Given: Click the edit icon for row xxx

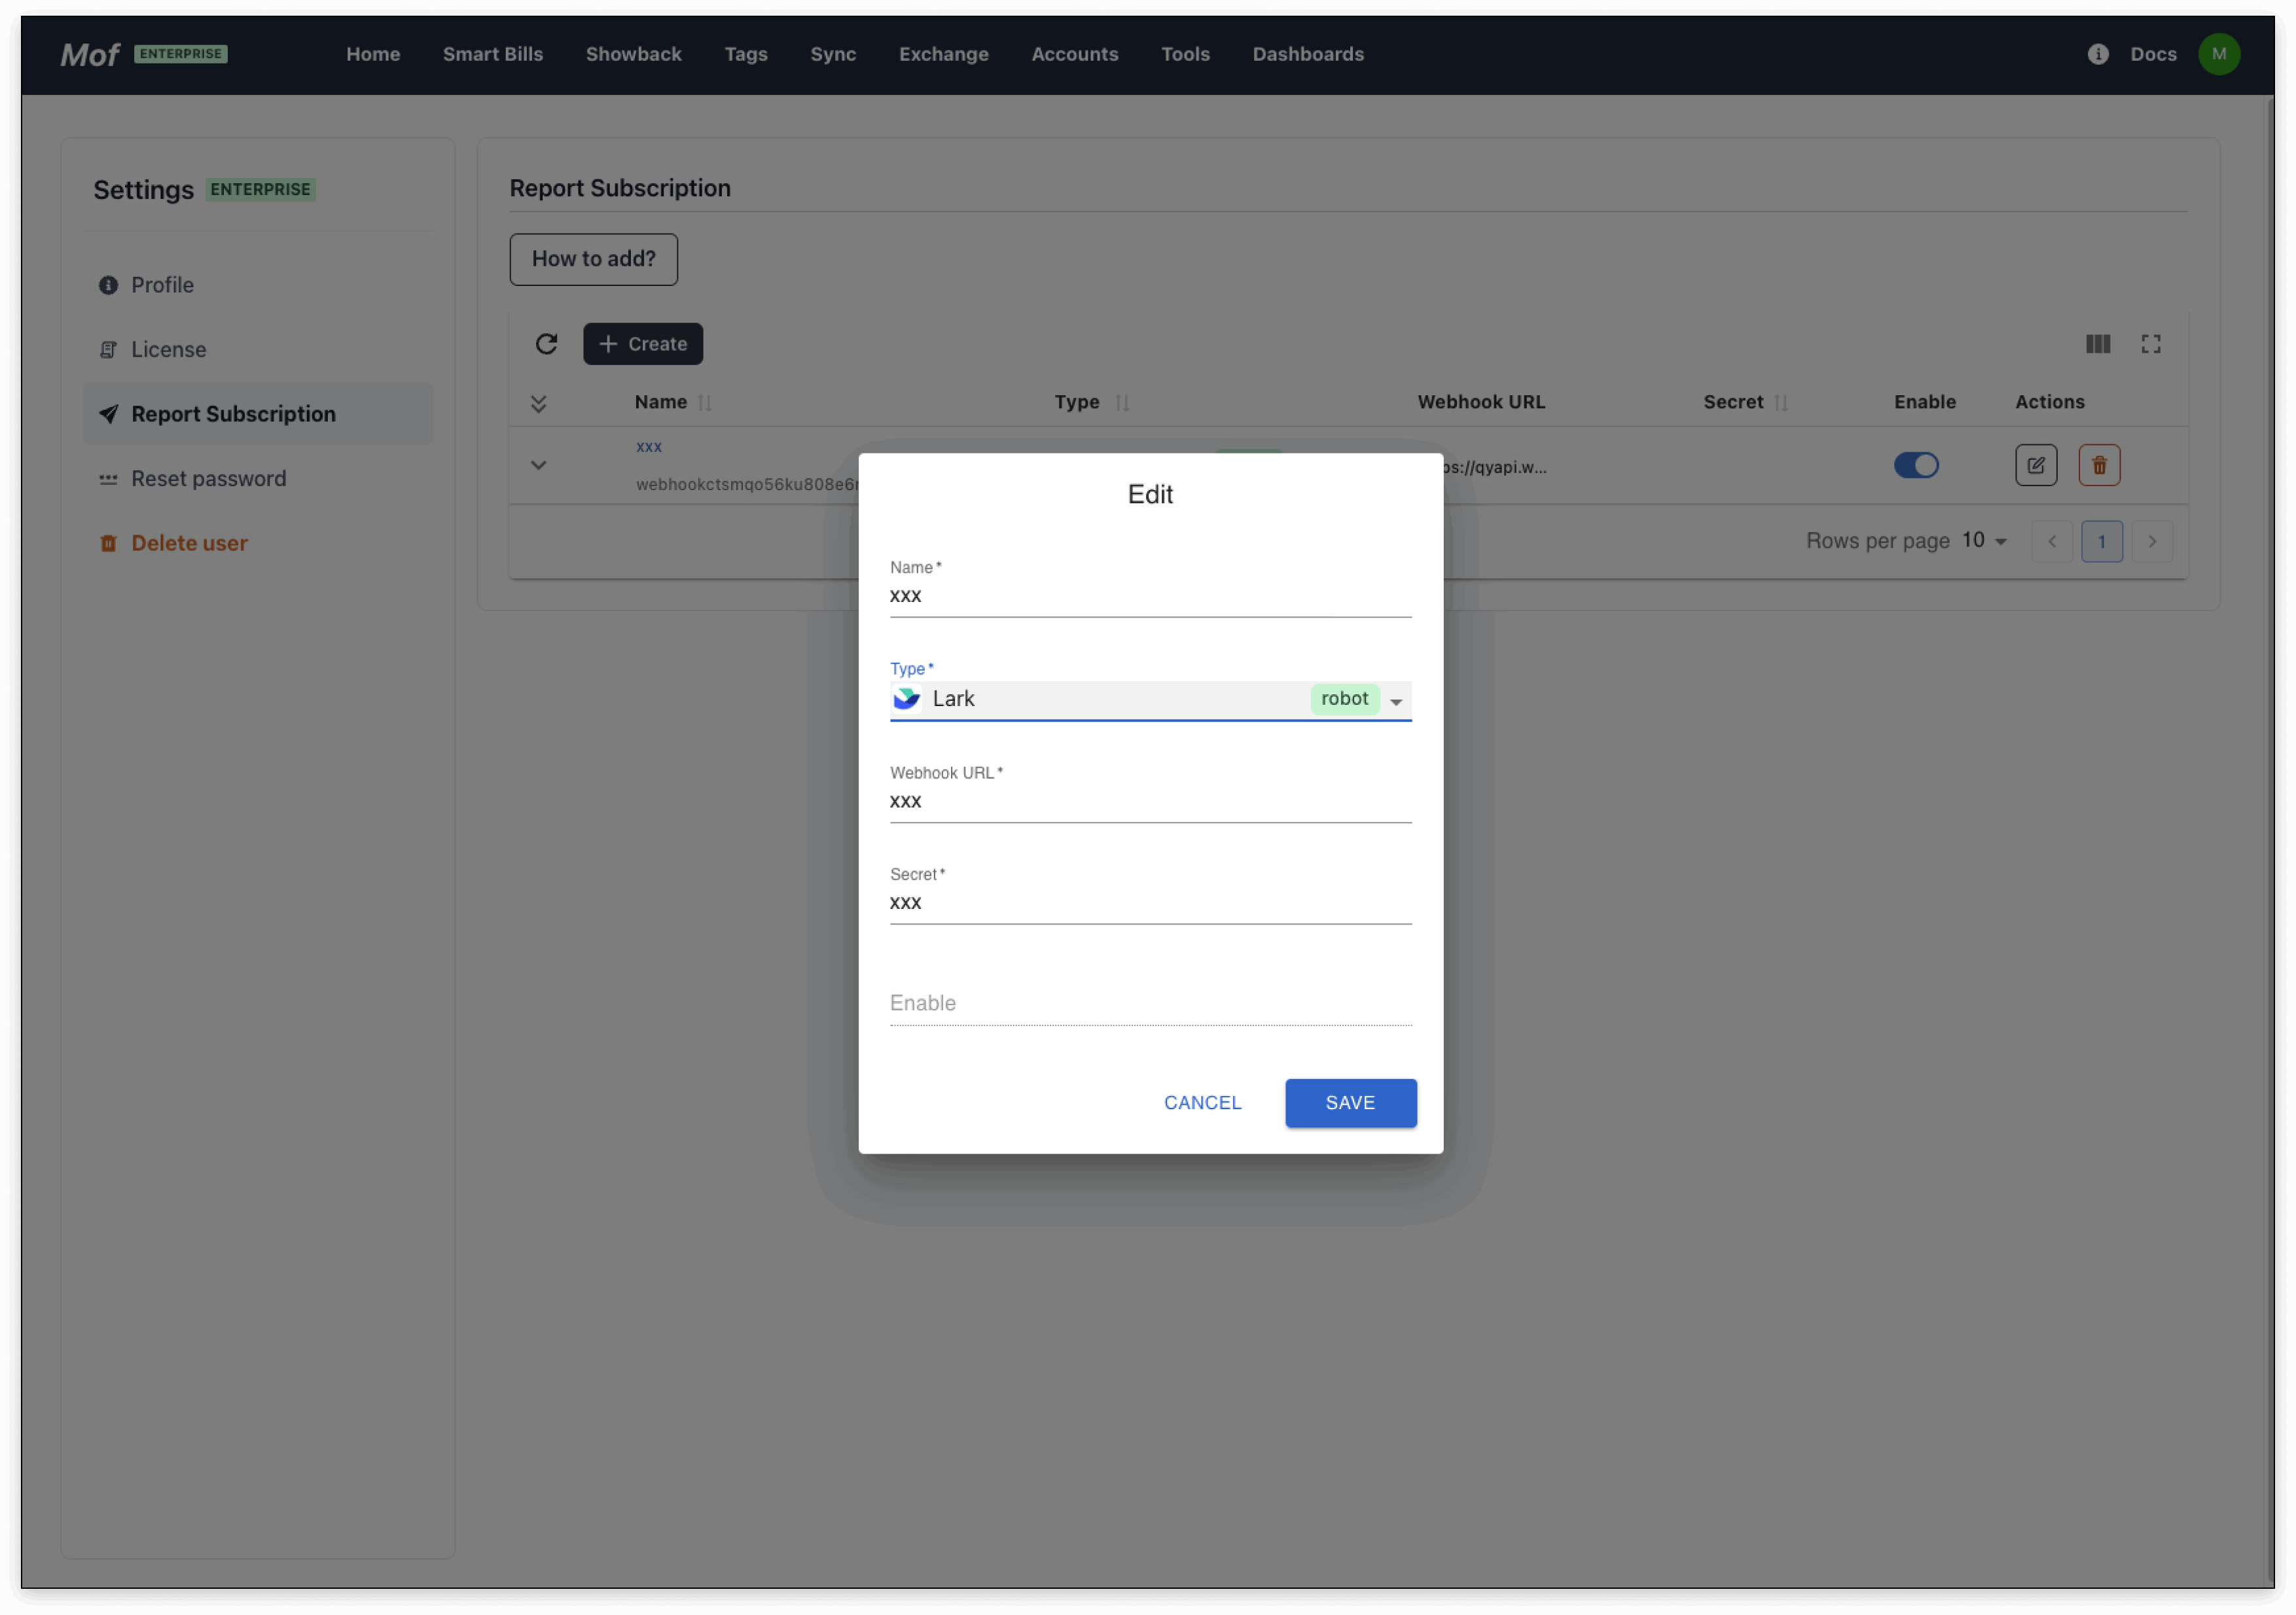Looking at the screenshot, I should pyautogui.click(x=2036, y=465).
